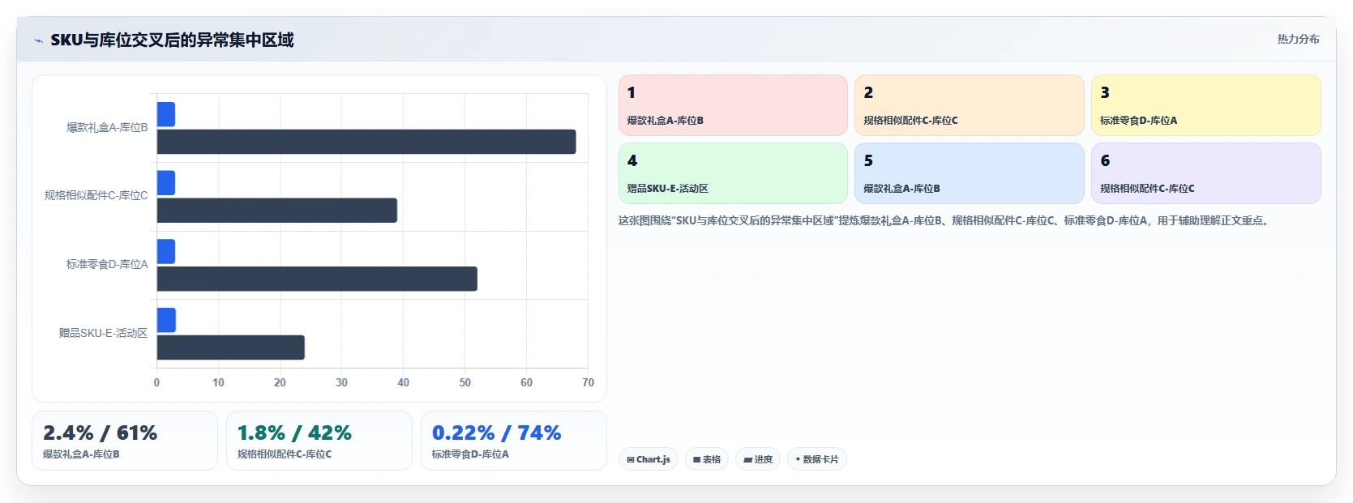
Task: Click the y-axis label 标准零食D-库位A
Action: coord(107,264)
